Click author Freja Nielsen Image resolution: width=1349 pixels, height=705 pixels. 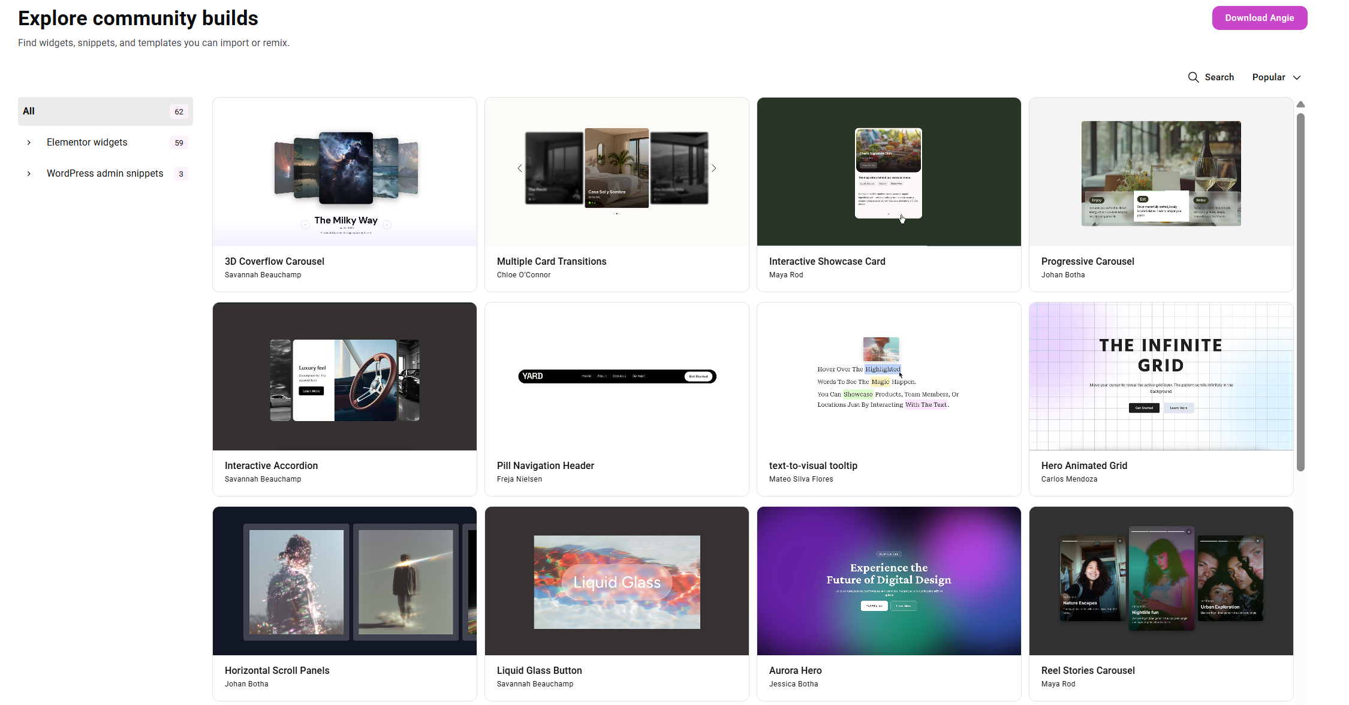(519, 479)
